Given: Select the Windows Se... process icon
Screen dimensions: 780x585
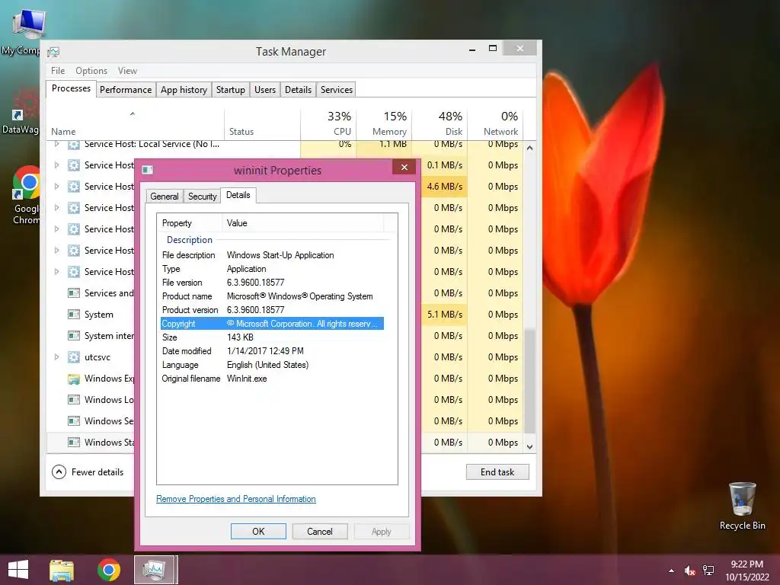Looking at the screenshot, I should pos(74,421).
